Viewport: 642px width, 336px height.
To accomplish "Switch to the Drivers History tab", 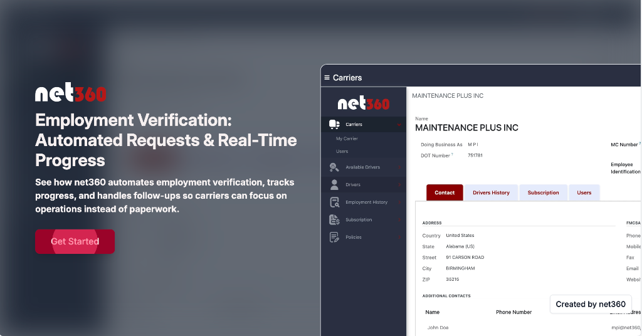I will [x=491, y=192].
